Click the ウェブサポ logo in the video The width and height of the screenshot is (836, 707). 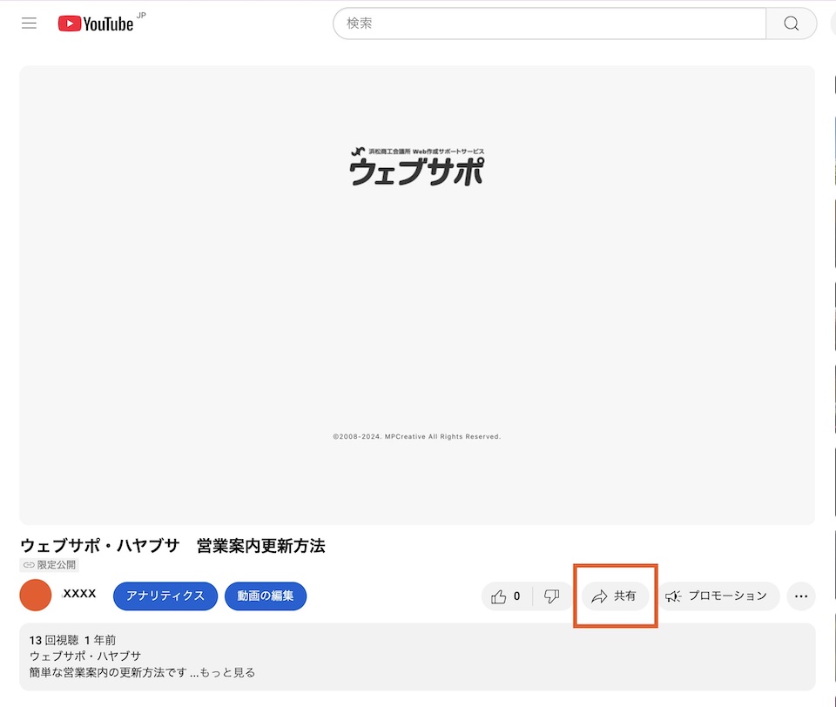417,167
